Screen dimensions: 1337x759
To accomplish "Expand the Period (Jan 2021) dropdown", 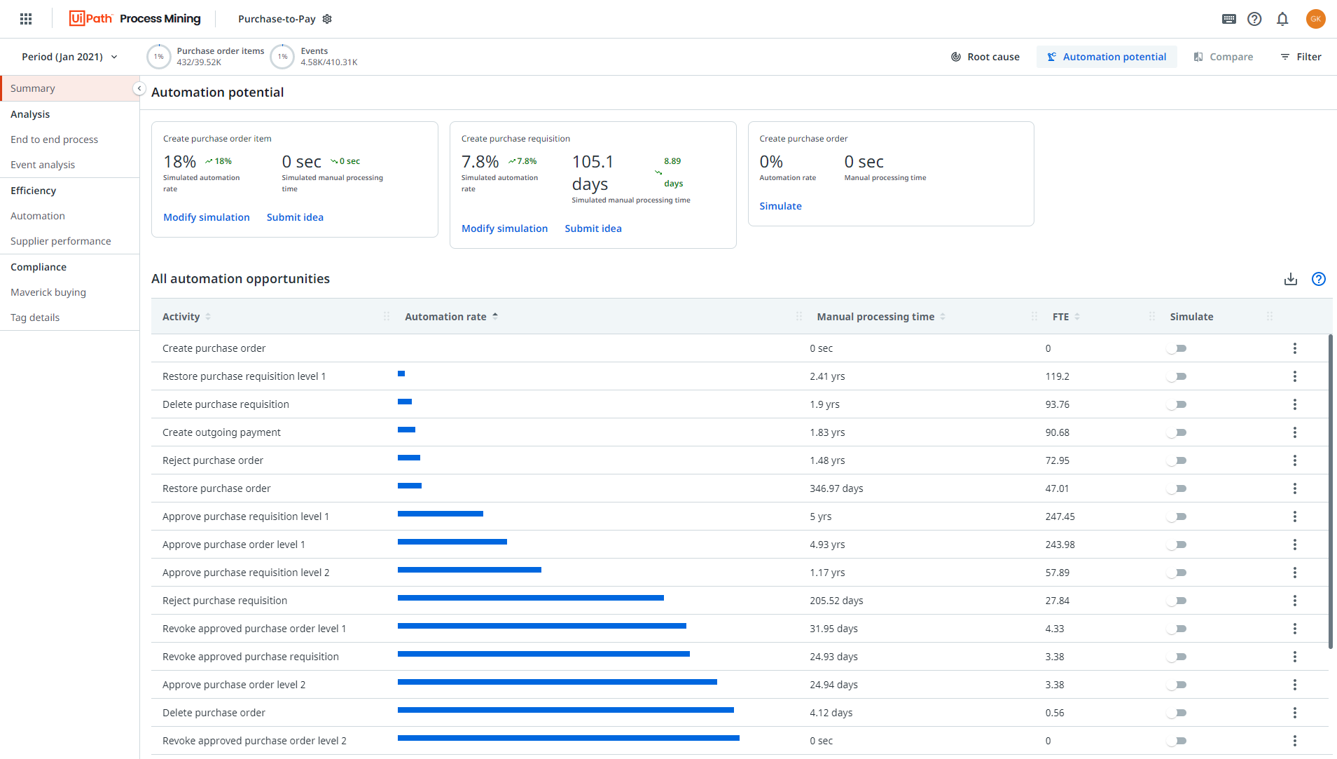I will [69, 57].
